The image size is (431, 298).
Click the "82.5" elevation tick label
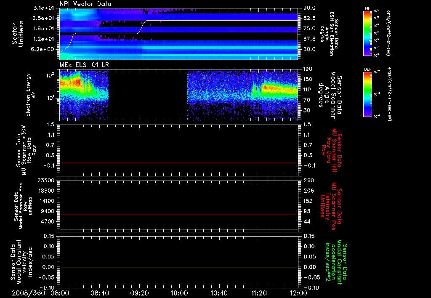click(x=309, y=18)
